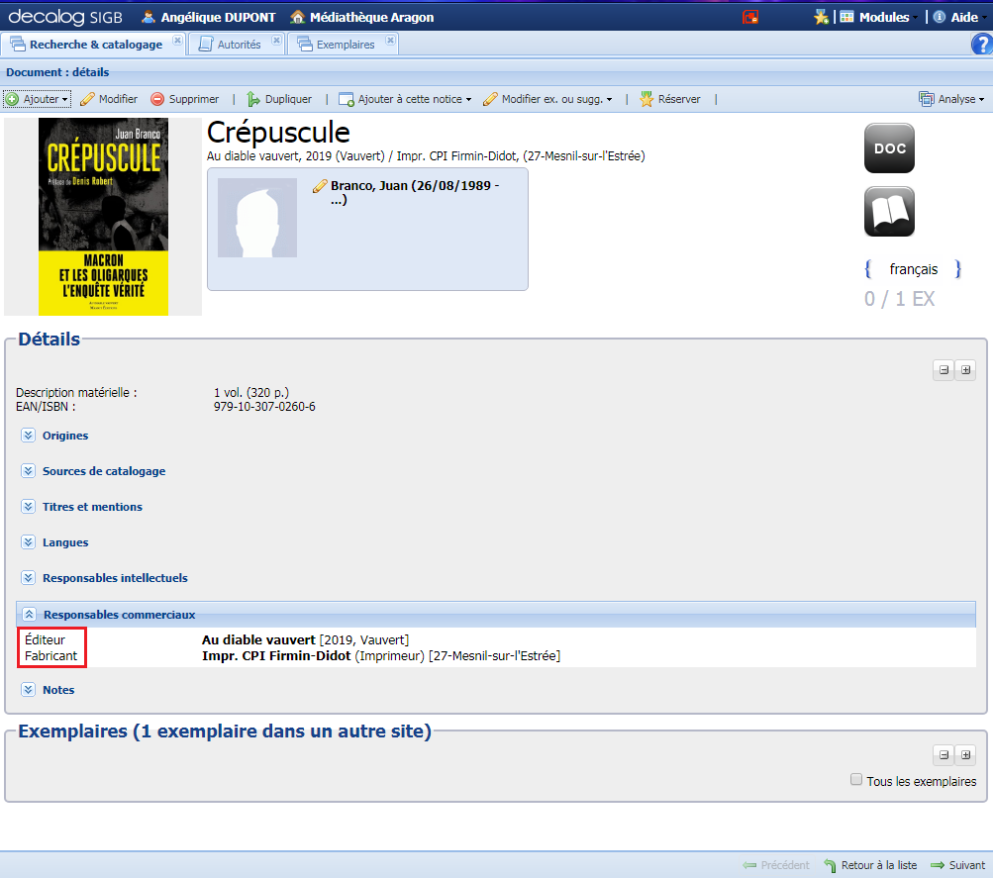Click the red notification icon in the header

pos(750,16)
